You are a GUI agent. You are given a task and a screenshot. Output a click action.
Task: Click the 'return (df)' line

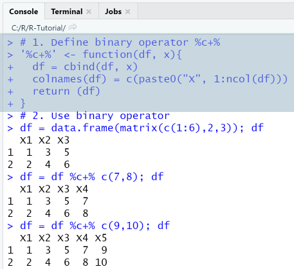tap(66, 91)
